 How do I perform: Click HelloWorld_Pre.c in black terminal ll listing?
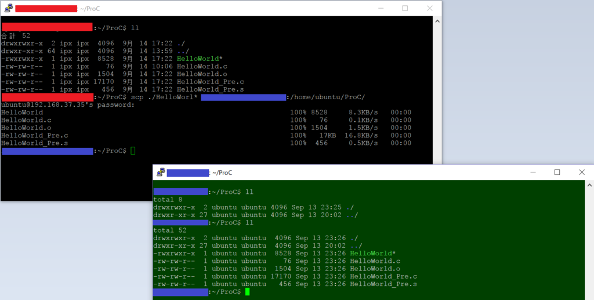tap(210, 82)
